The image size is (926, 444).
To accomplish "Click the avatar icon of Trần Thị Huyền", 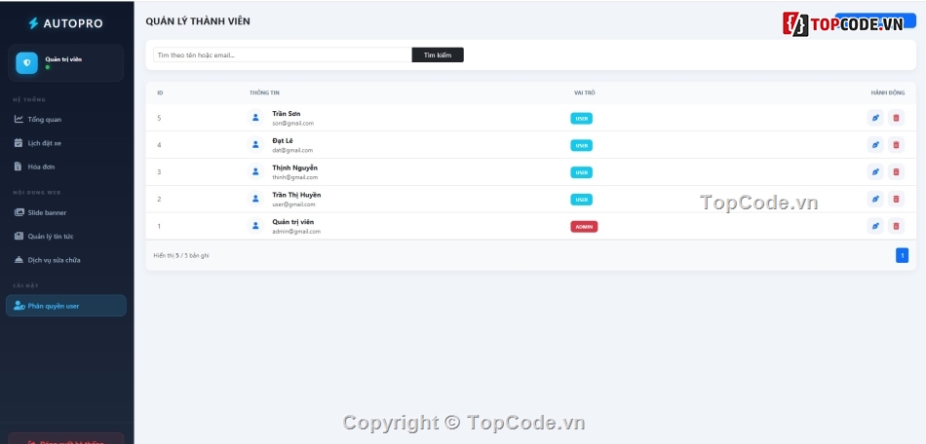I will [255, 200].
